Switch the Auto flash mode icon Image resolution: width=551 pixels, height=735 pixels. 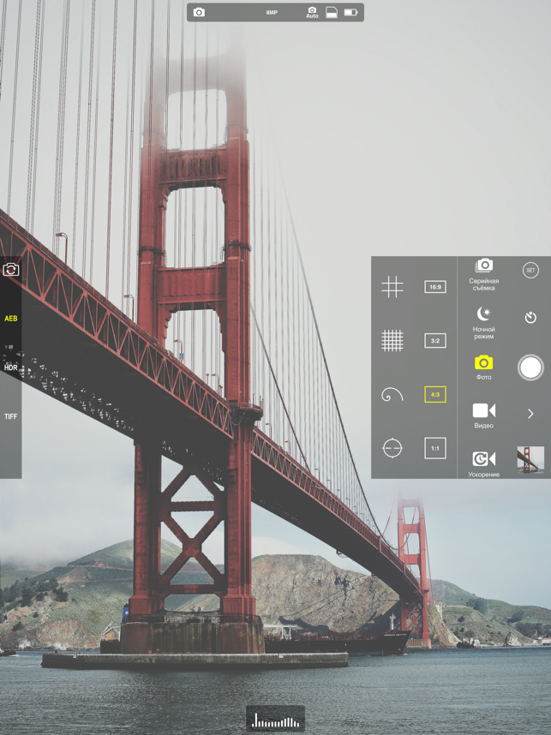pyautogui.click(x=312, y=13)
